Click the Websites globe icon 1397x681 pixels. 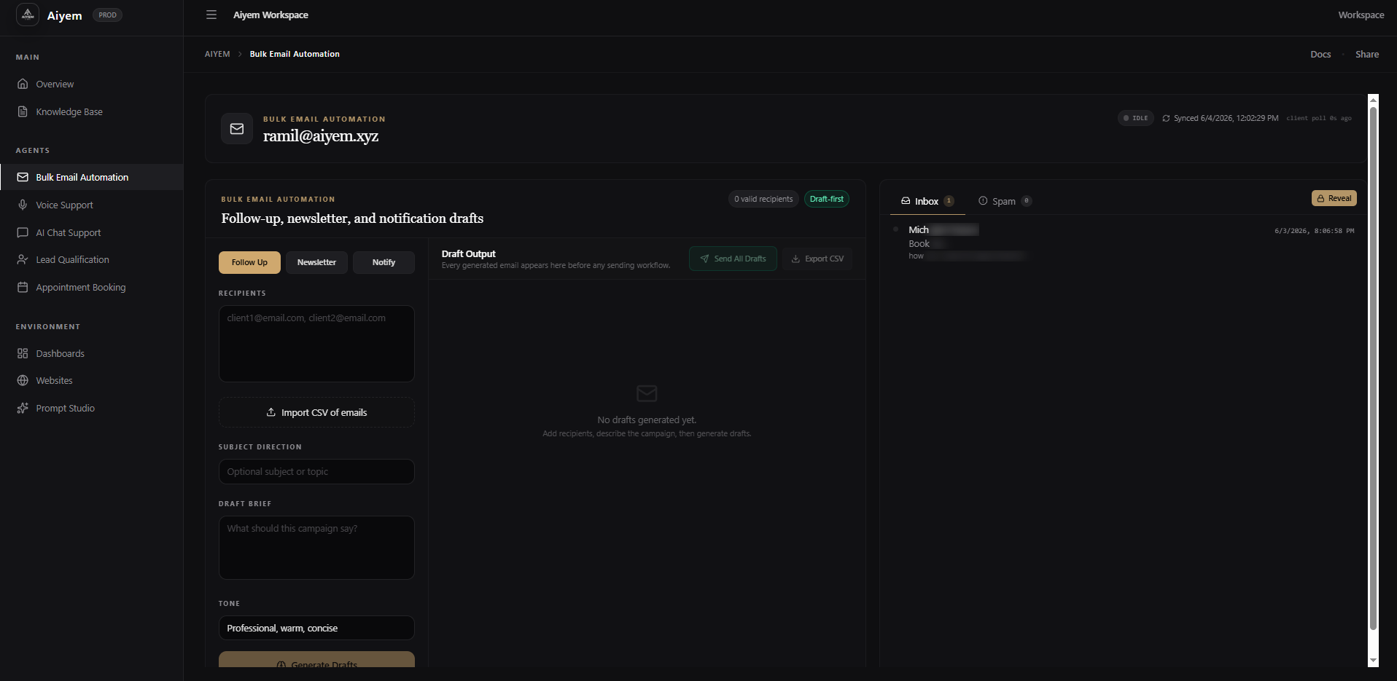point(23,380)
